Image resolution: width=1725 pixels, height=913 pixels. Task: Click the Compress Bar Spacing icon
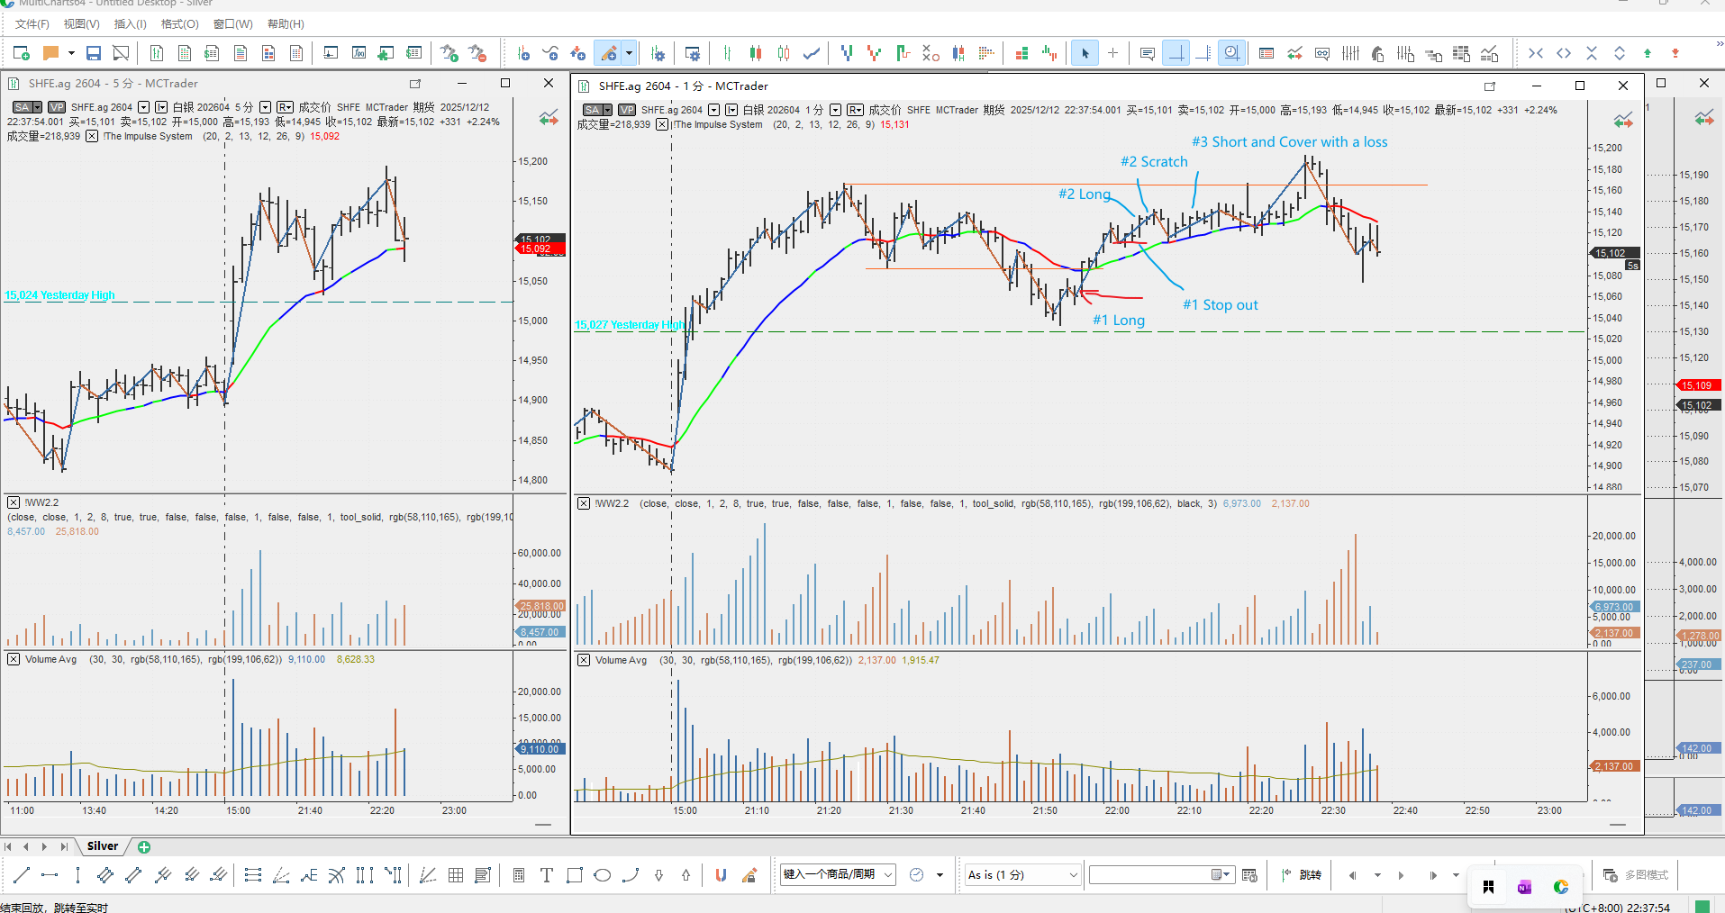tap(1536, 53)
